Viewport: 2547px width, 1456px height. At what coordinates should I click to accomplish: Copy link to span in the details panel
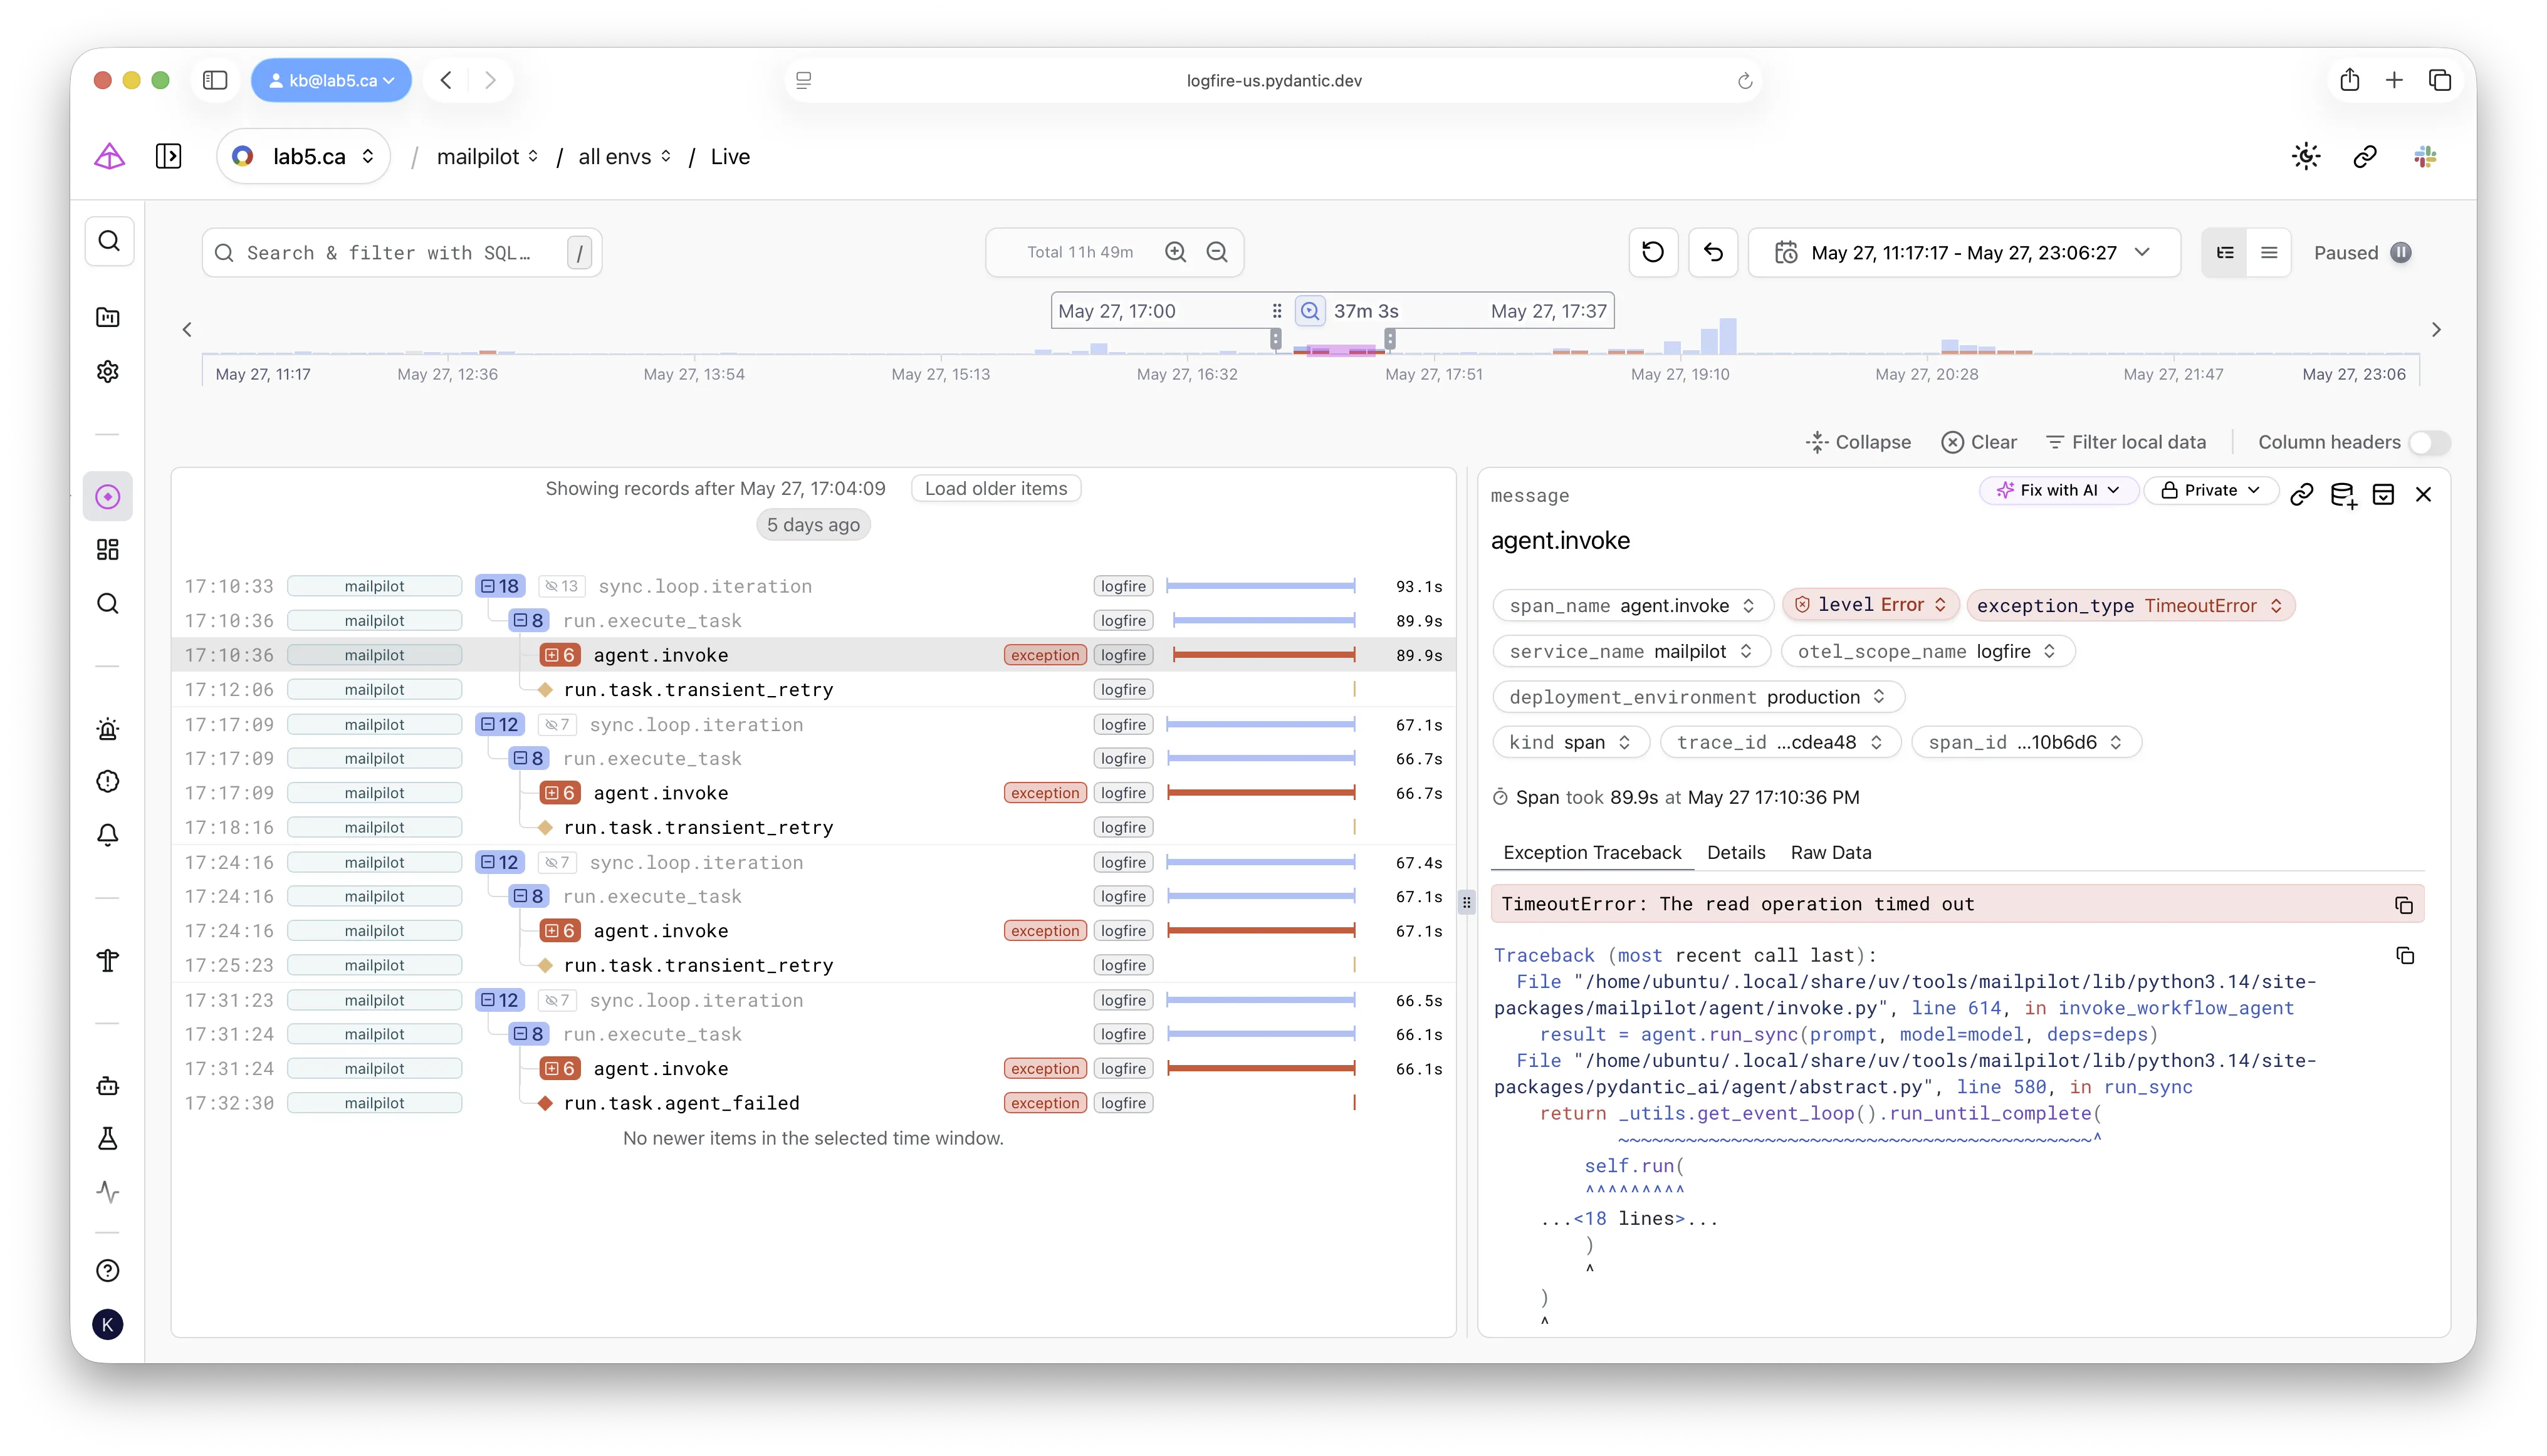coord(2302,494)
